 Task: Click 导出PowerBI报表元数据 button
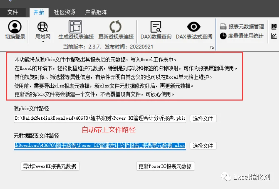pos(50,166)
